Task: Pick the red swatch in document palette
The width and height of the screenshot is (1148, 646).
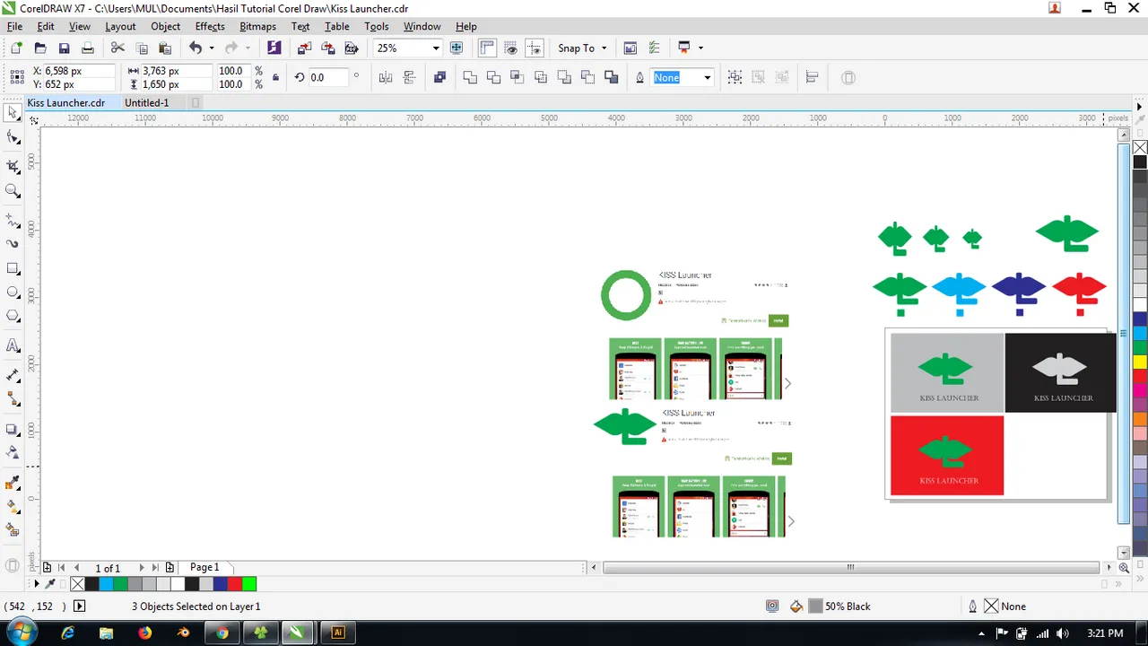Action: click(235, 584)
